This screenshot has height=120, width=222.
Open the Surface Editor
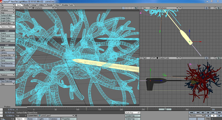7,15
